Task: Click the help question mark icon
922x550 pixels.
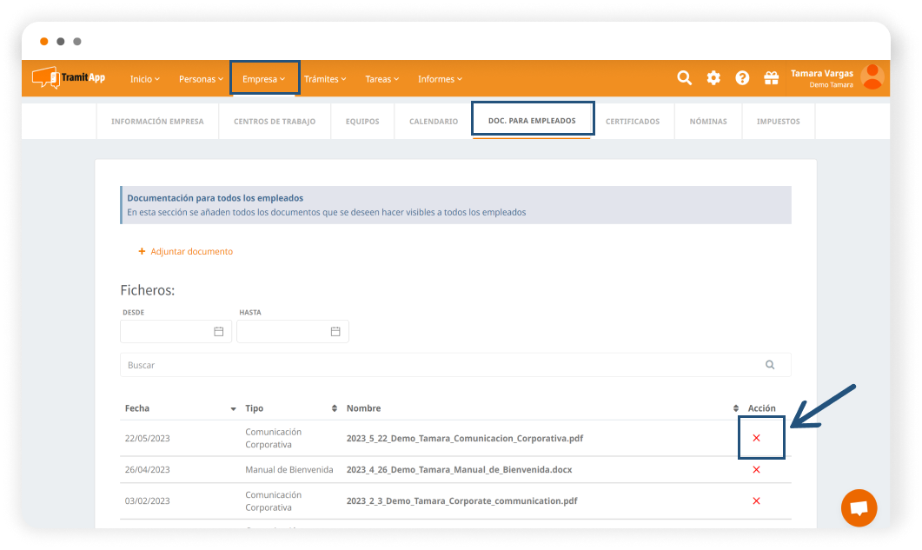Action: tap(742, 78)
